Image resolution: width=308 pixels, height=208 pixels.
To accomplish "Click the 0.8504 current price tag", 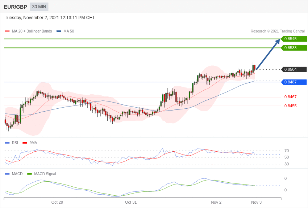I will coord(294,69).
